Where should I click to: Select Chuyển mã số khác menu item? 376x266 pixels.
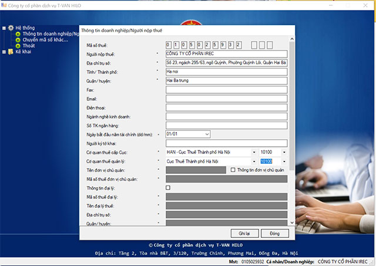pos(45,40)
